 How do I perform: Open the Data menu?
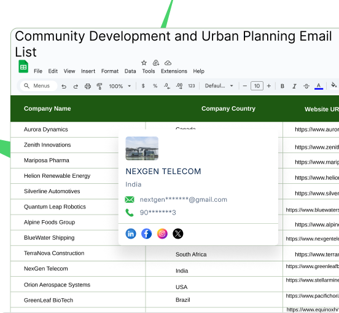pos(130,71)
